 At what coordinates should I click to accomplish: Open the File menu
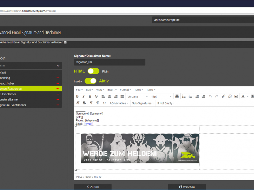click(79, 90)
